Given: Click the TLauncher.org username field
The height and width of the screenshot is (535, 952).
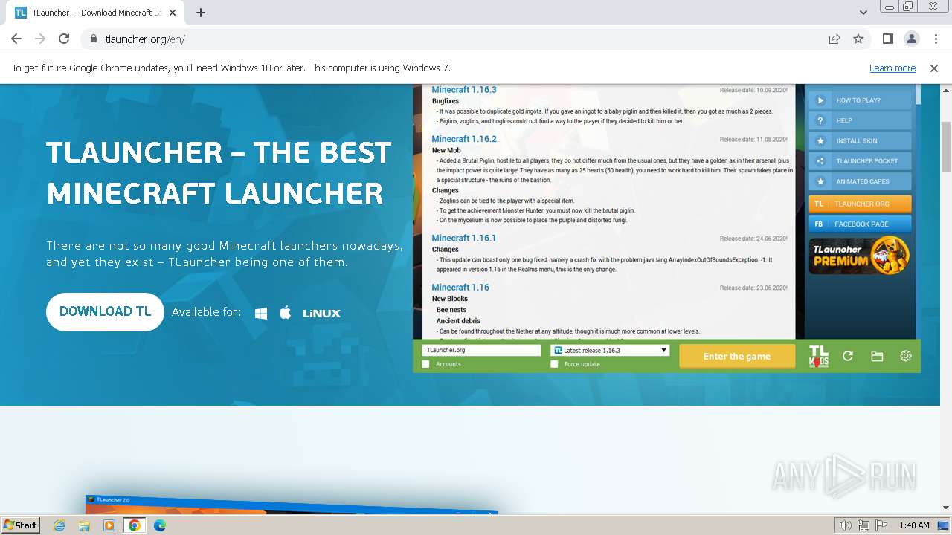Looking at the screenshot, I should pyautogui.click(x=481, y=350).
